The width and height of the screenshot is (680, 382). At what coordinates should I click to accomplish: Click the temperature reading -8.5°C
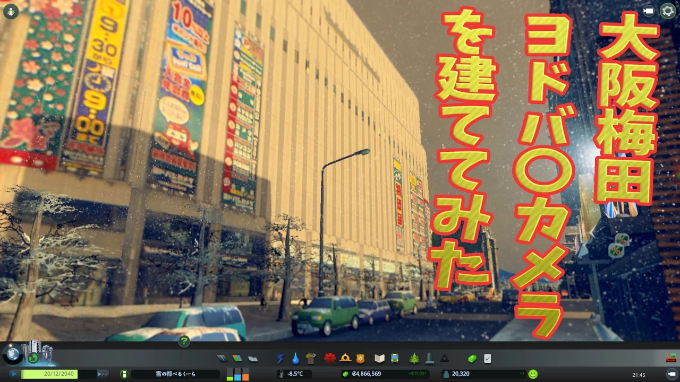295,374
